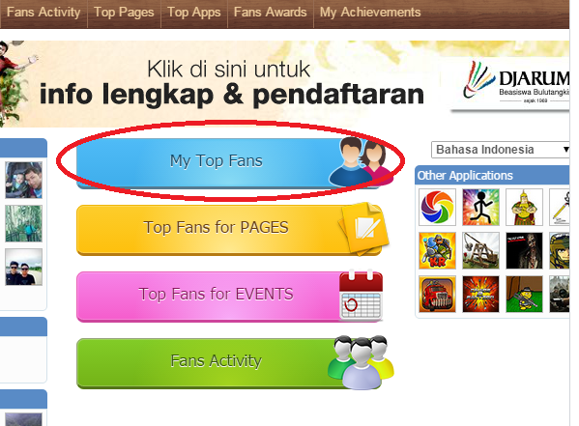
Task: Open the explosion burst game icon
Action: pos(480,295)
